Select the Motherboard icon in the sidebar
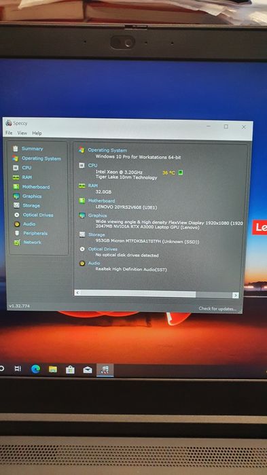 point(16,187)
